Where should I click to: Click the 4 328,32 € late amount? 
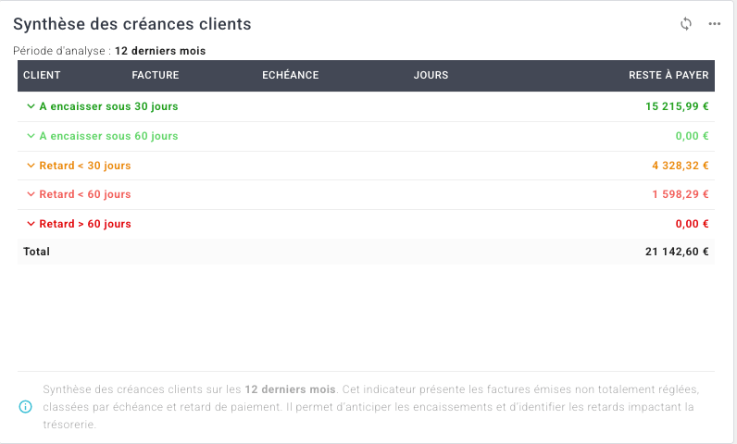pos(681,166)
